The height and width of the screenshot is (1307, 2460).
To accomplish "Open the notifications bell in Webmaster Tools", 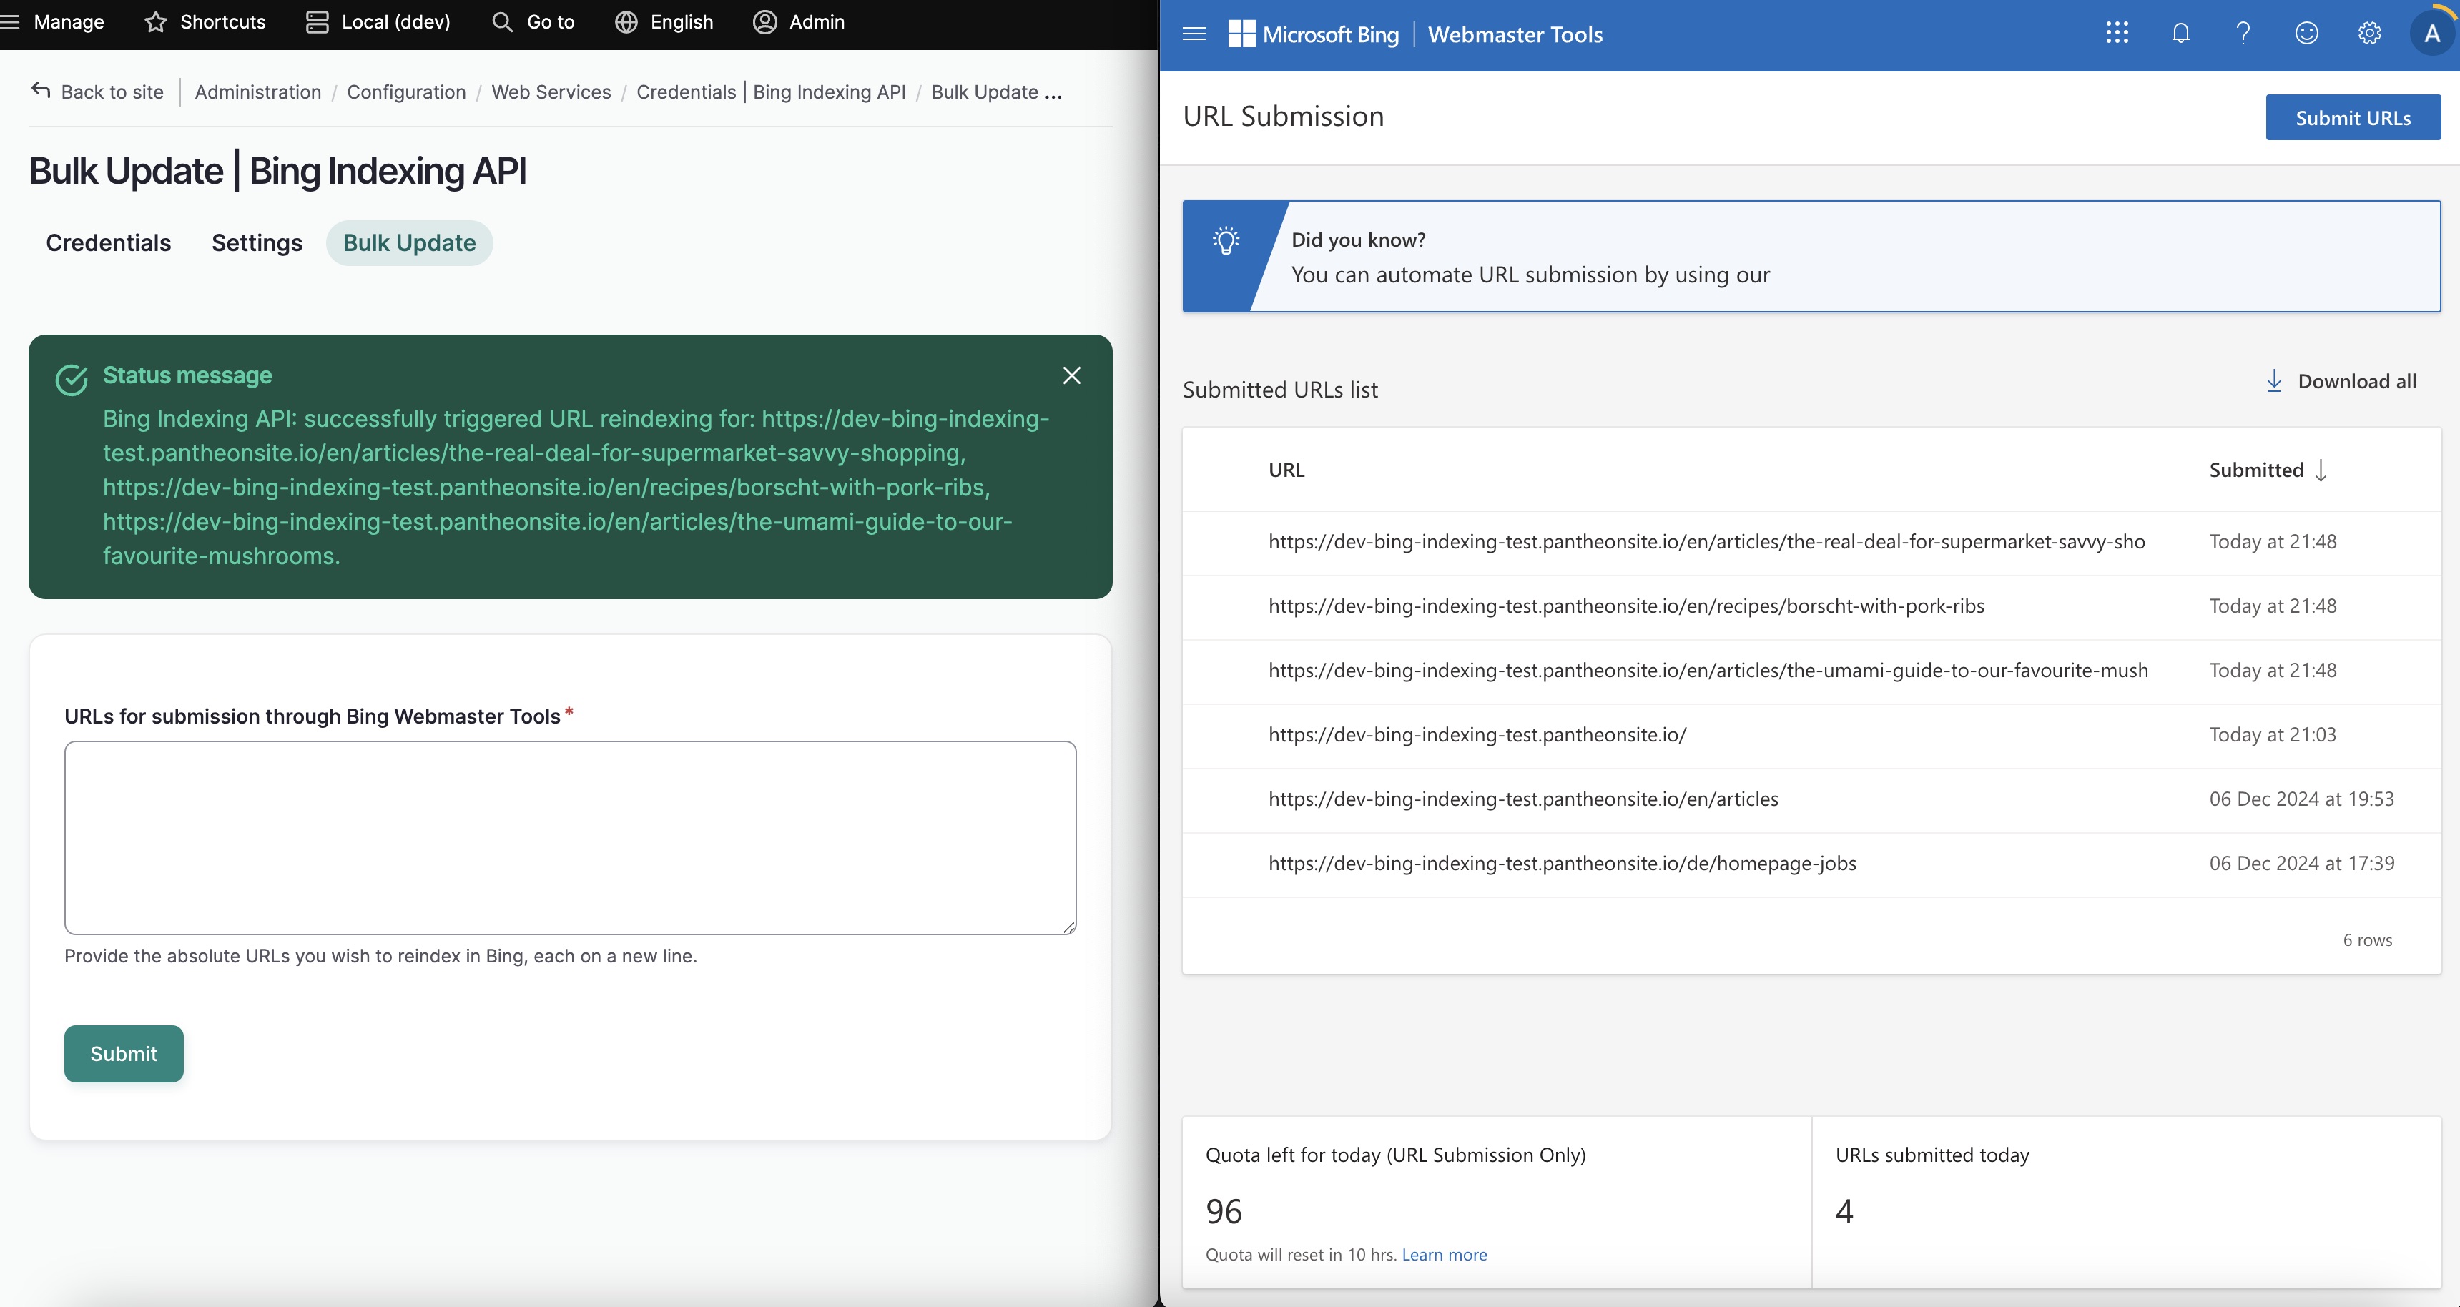I will pyautogui.click(x=2180, y=34).
